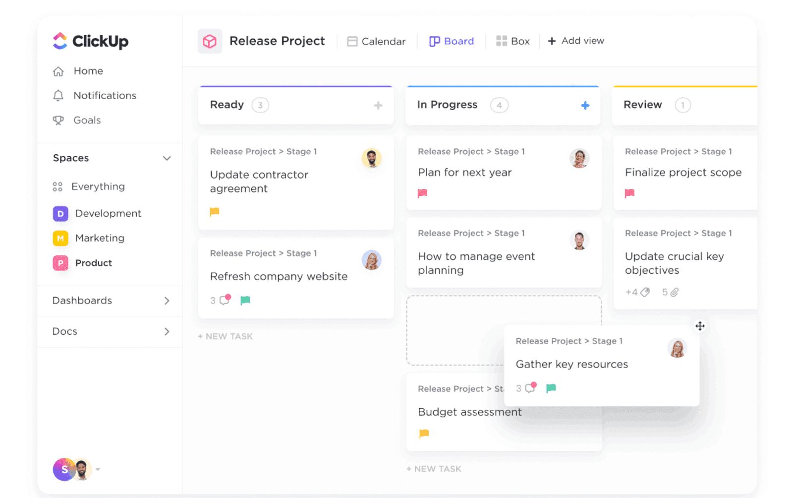This screenshot has width=793, height=498.
Task: Click the move handle on Gather key resources card
Action: (700, 326)
